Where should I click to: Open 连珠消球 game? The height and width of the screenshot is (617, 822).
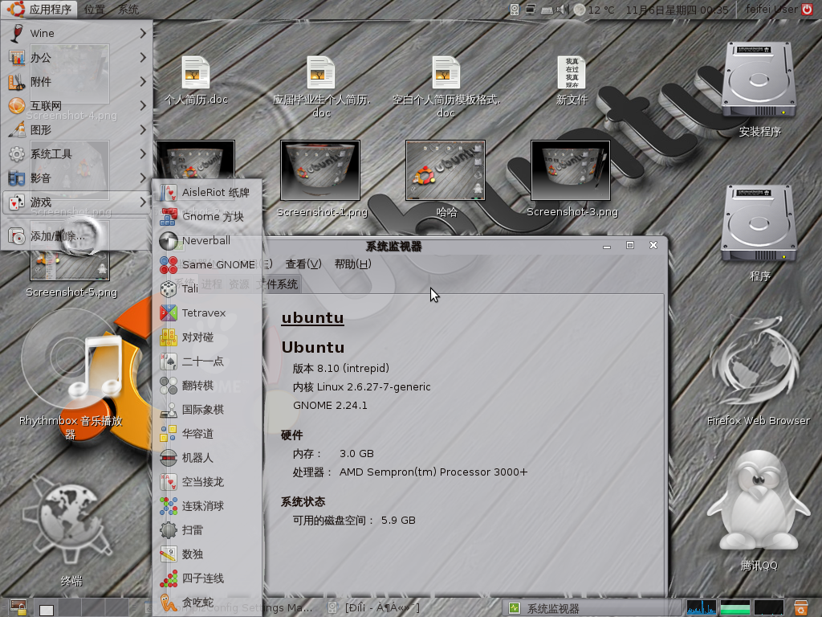[x=206, y=506]
